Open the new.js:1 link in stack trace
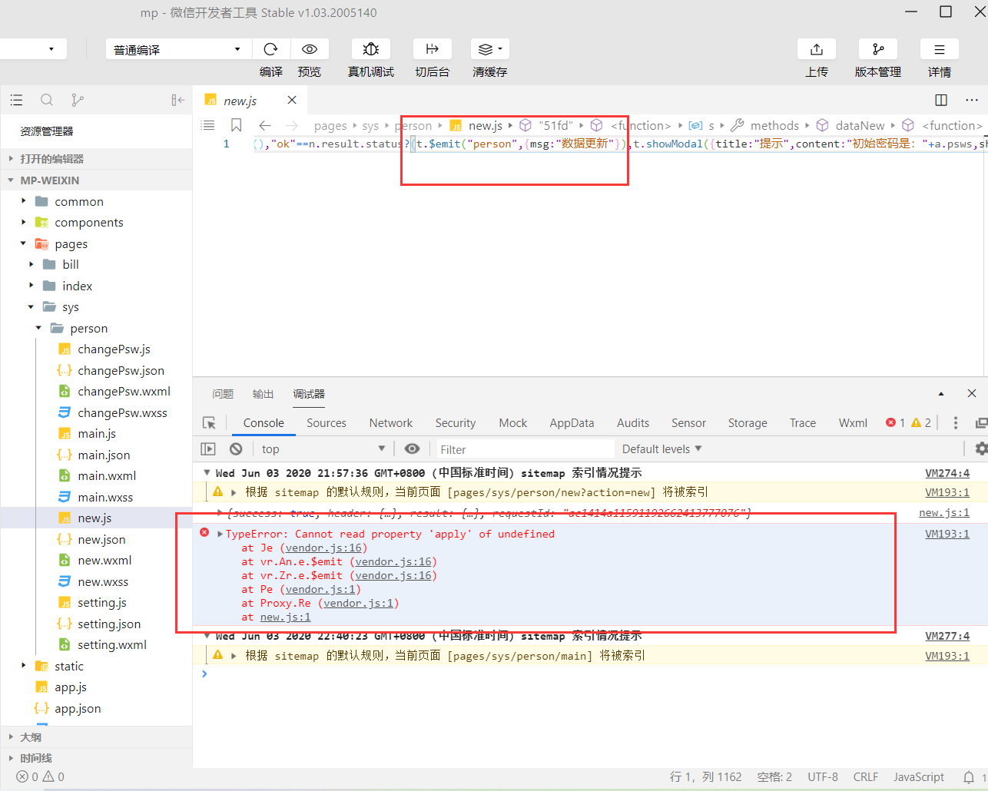988x791 pixels. (x=285, y=617)
